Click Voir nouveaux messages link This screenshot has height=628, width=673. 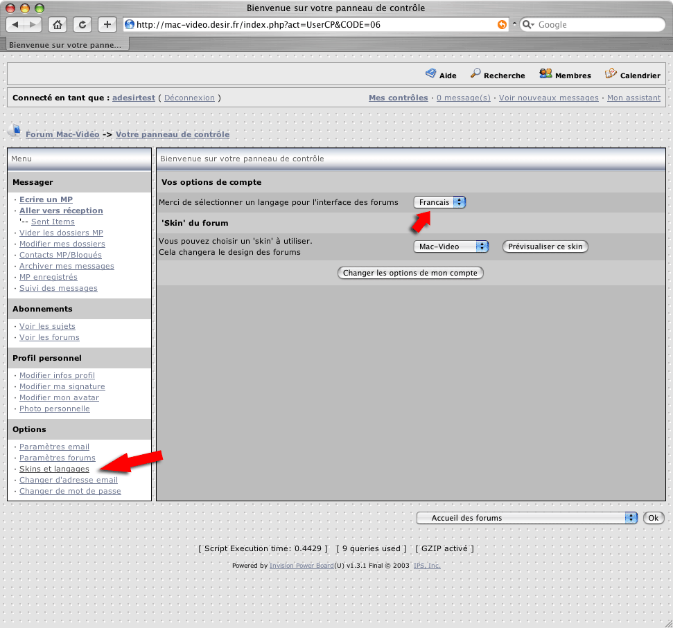pos(548,98)
